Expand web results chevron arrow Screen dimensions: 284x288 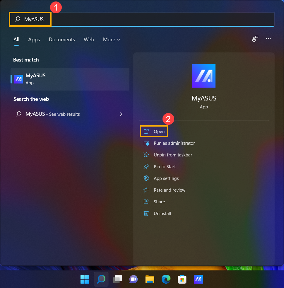121,114
